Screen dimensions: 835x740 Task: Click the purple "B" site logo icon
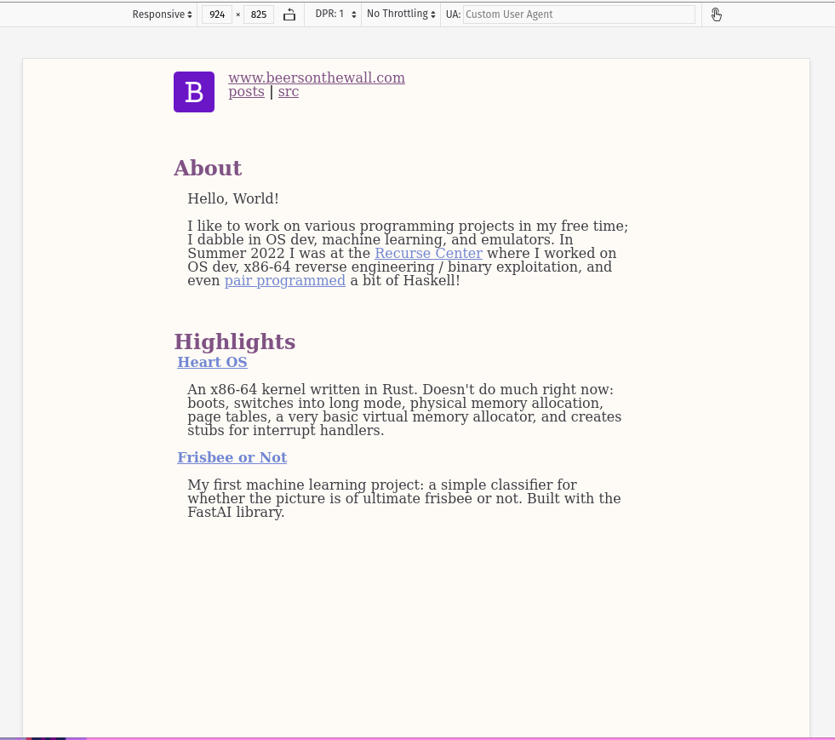(193, 91)
